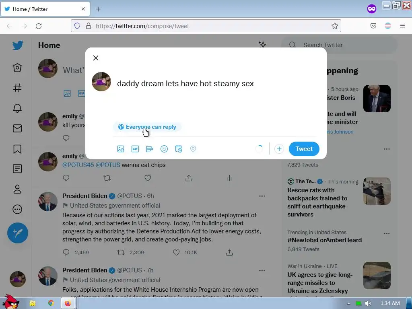
Task: Open Notifications bell in sidebar
Action: 17,108
